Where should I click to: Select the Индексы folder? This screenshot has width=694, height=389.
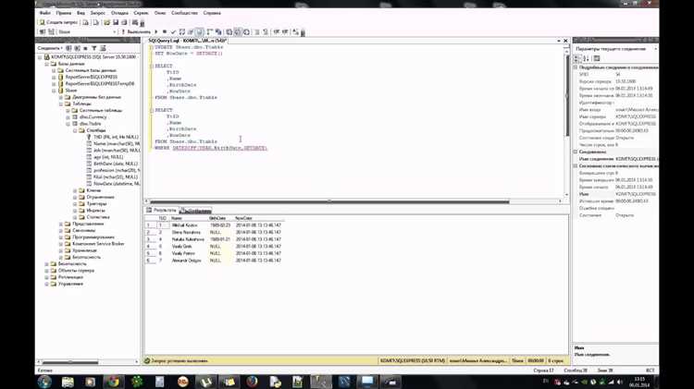(95, 211)
